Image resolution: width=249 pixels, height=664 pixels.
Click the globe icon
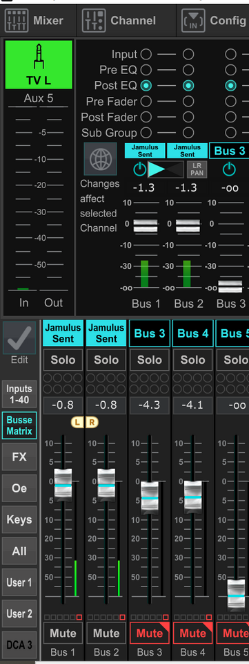[101, 159]
